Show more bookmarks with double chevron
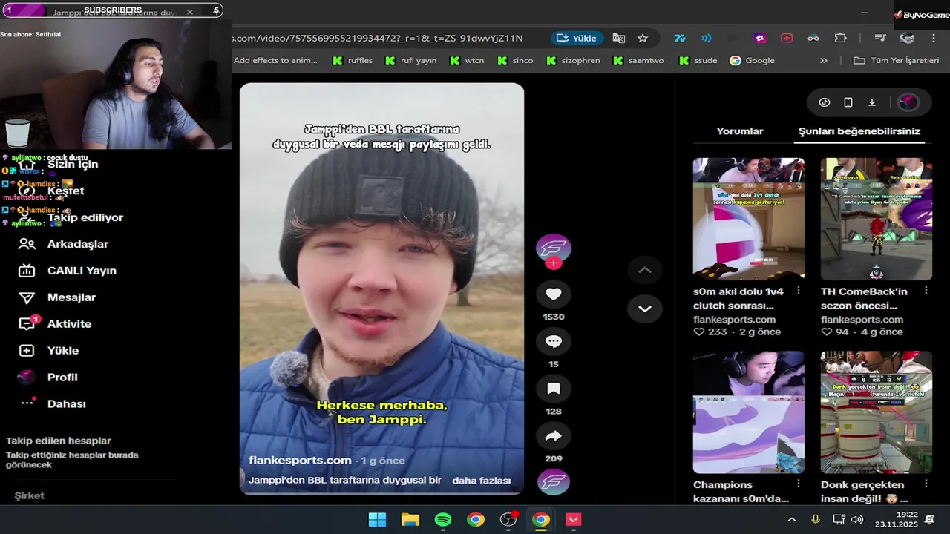The image size is (950, 534). tap(823, 61)
